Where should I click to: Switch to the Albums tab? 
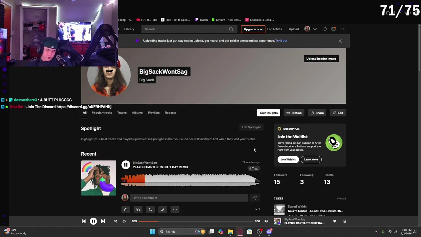click(x=137, y=113)
